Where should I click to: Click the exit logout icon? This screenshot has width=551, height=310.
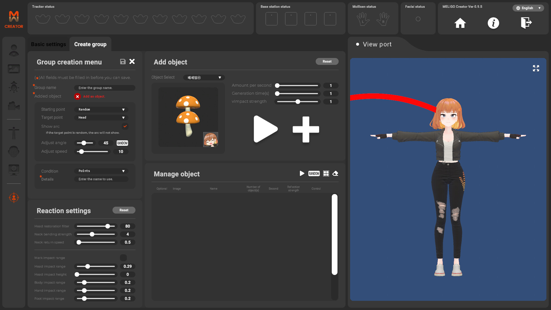click(x=526, y=23)
